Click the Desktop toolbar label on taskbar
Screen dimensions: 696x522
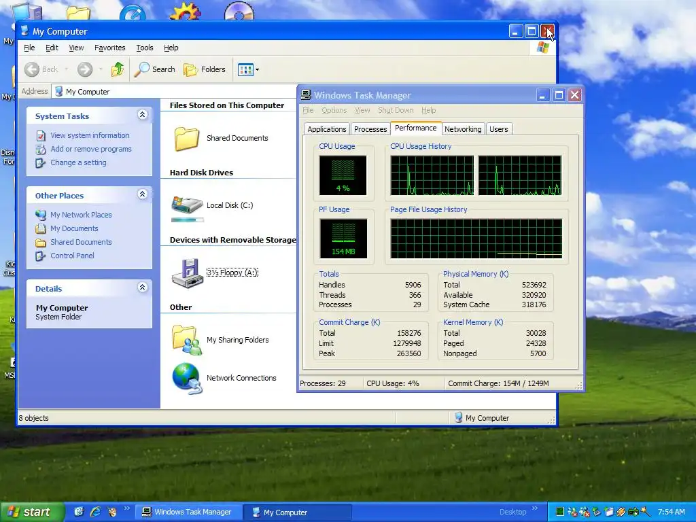[512, 512]
